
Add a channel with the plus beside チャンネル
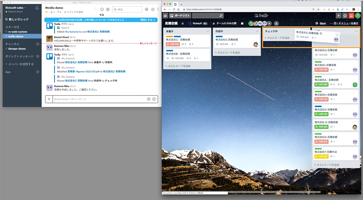point(38,44)
